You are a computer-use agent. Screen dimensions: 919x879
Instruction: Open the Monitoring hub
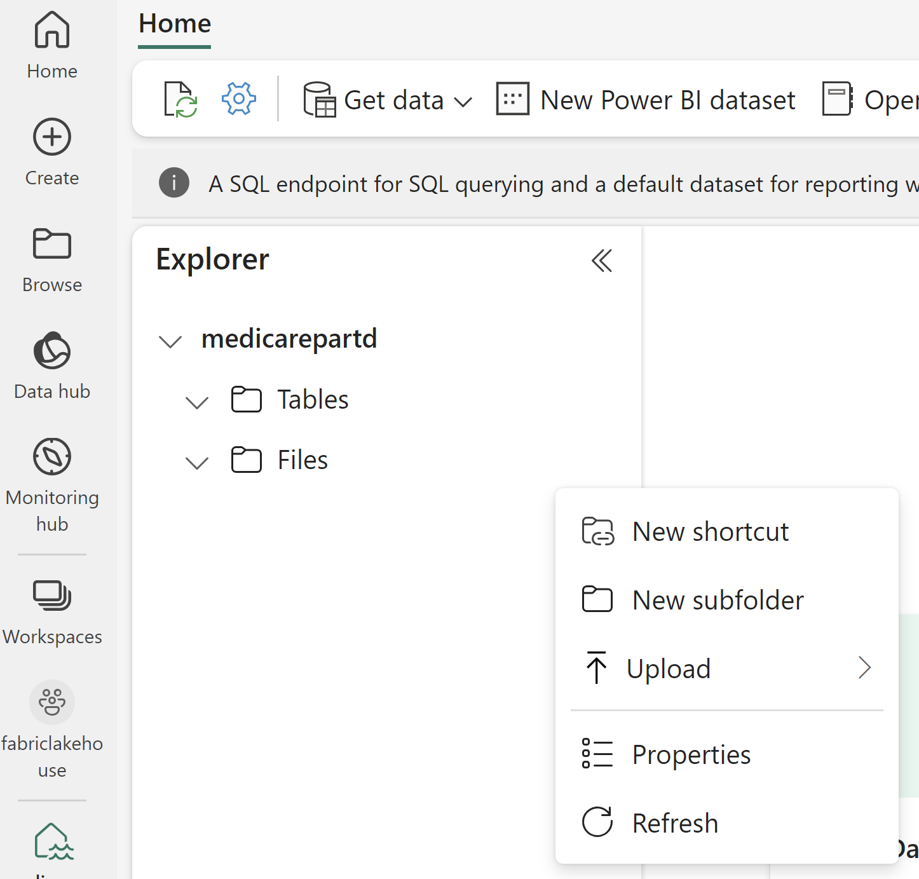pos(52,485)
